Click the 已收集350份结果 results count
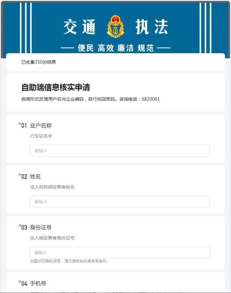Image resolution: width=231 pixels, height=293 pixels. (38, 62)
